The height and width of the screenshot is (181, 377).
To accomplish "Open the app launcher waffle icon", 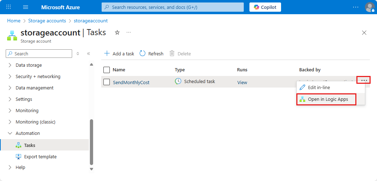I will (x=9, y=7).
